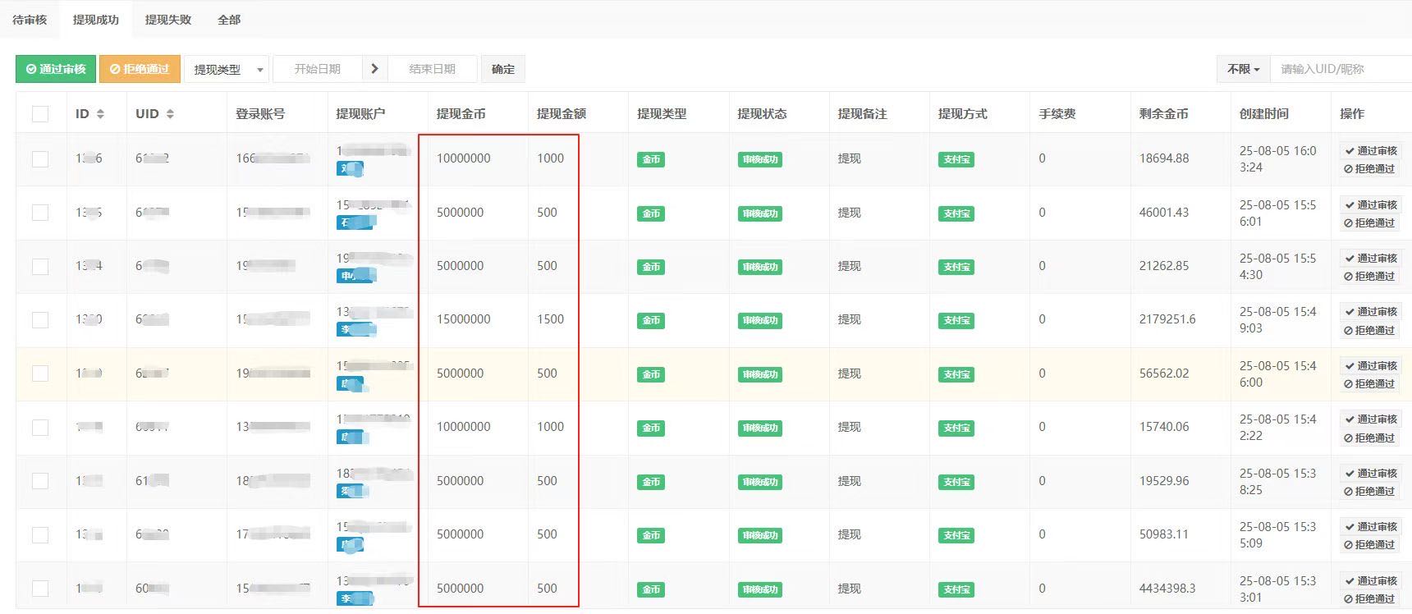Open the 待审核 tab
1412x614 pixels.
[30, 20]
